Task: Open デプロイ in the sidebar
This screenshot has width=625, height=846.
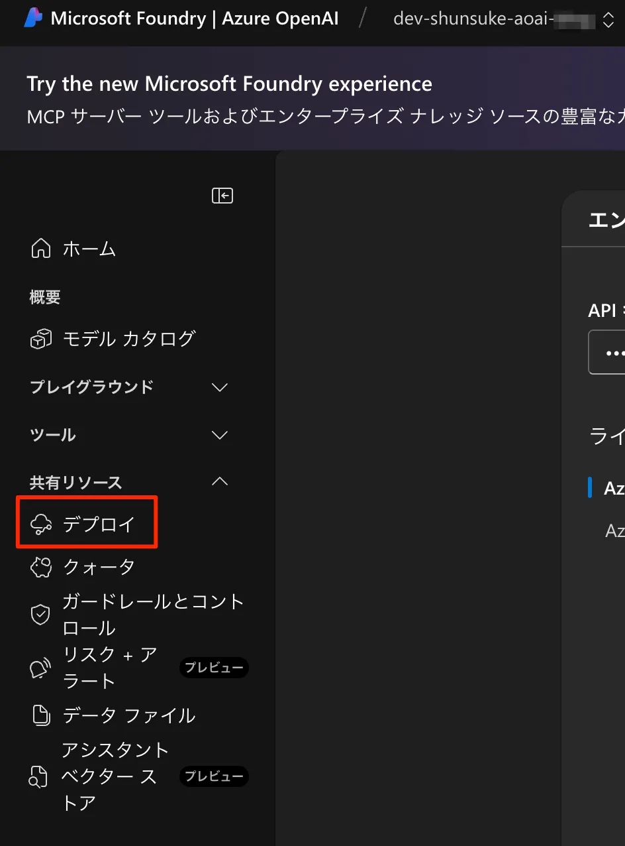Action: pyautogui.click(x=99, y=524)
